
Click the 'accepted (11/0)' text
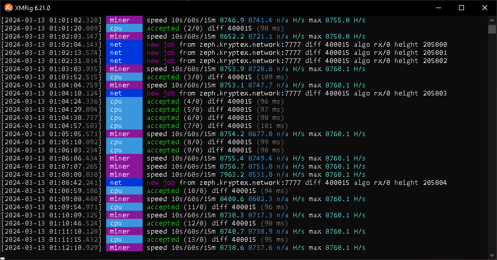click(177, 207)
